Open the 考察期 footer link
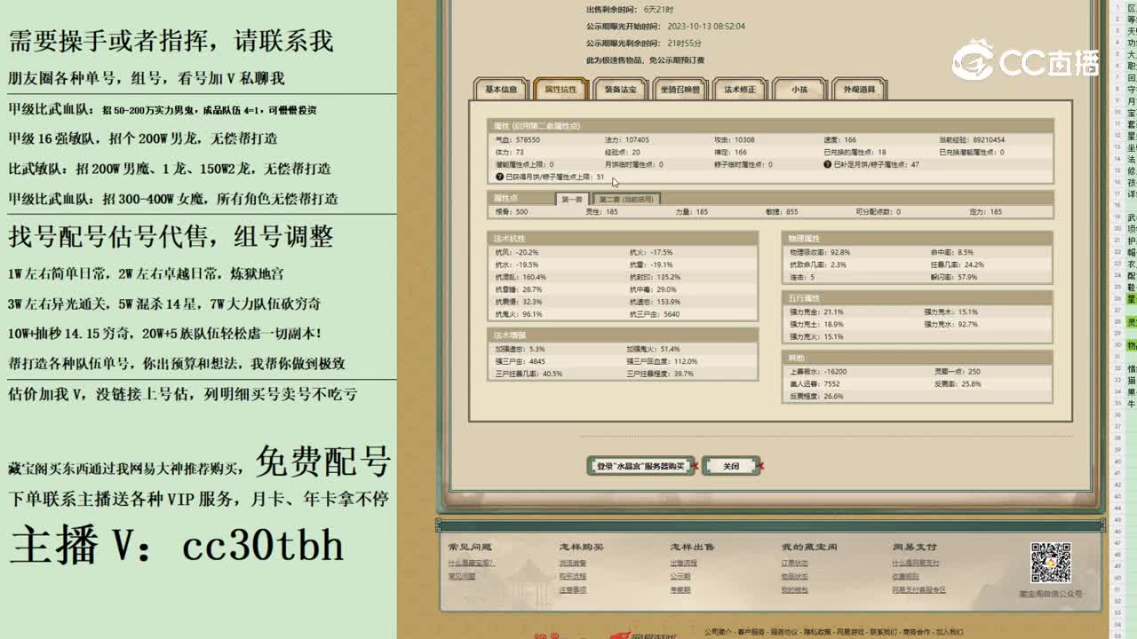The image size is (1137, 639). pos(680,589)
